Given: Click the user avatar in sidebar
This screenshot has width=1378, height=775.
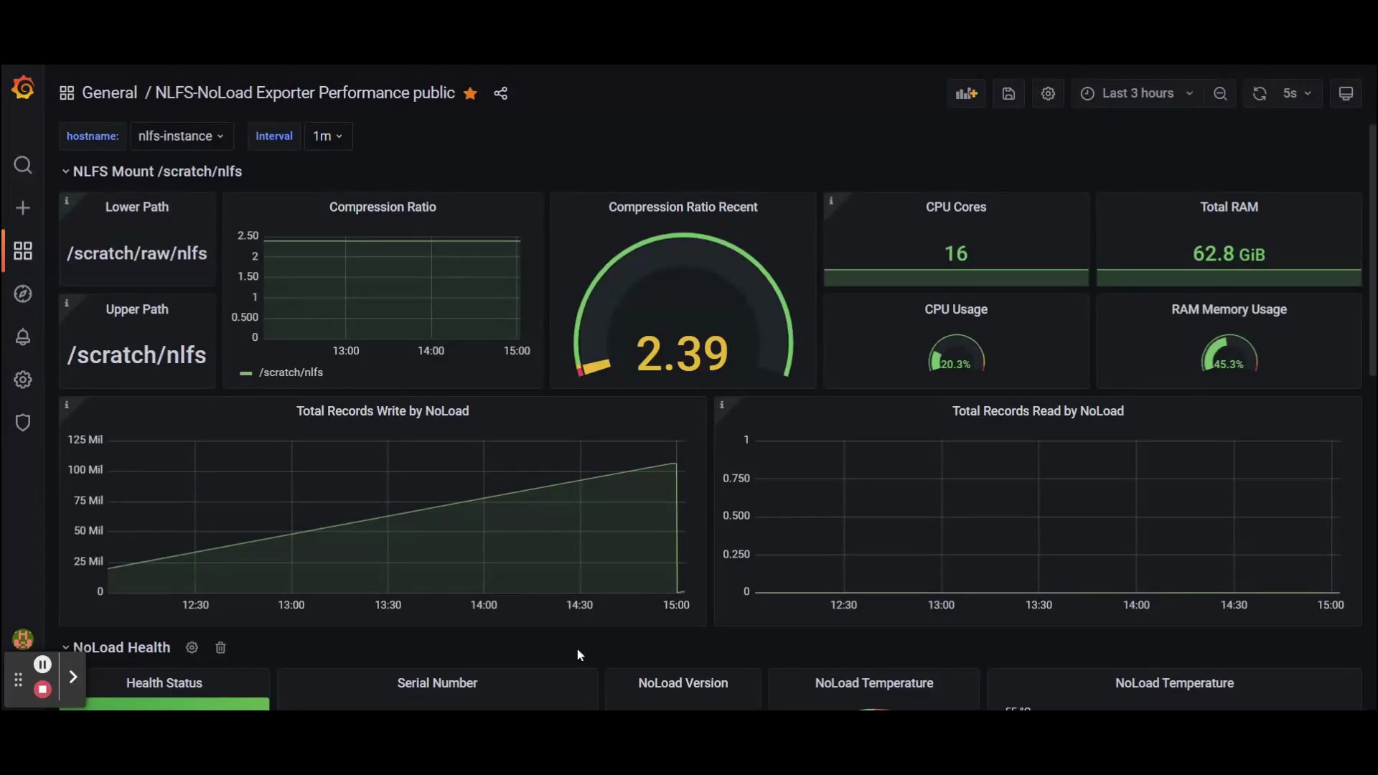Looking at the screenshot, I should (x=23, y=639).
